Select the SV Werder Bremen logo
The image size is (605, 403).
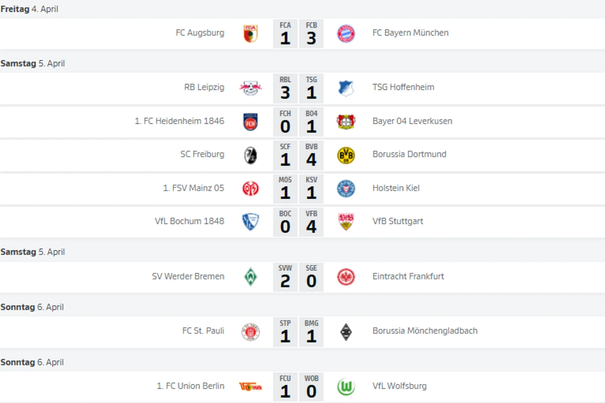[x=250, y=277]
